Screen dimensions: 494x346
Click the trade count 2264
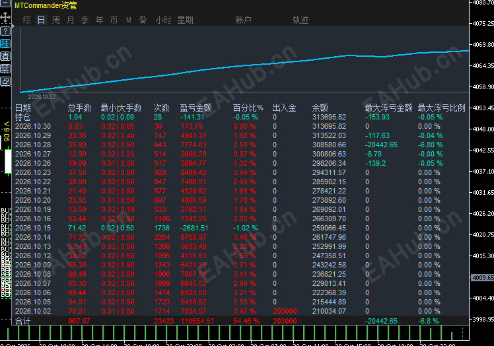point(162,237)
